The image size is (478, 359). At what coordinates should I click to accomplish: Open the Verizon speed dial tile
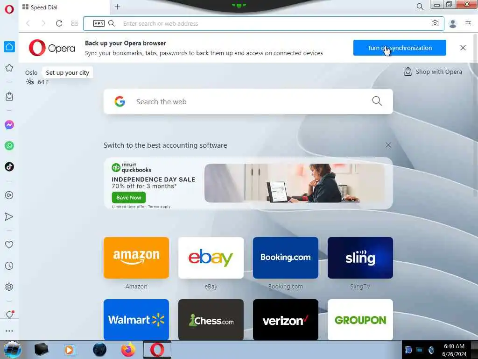[x=286, y=320]
